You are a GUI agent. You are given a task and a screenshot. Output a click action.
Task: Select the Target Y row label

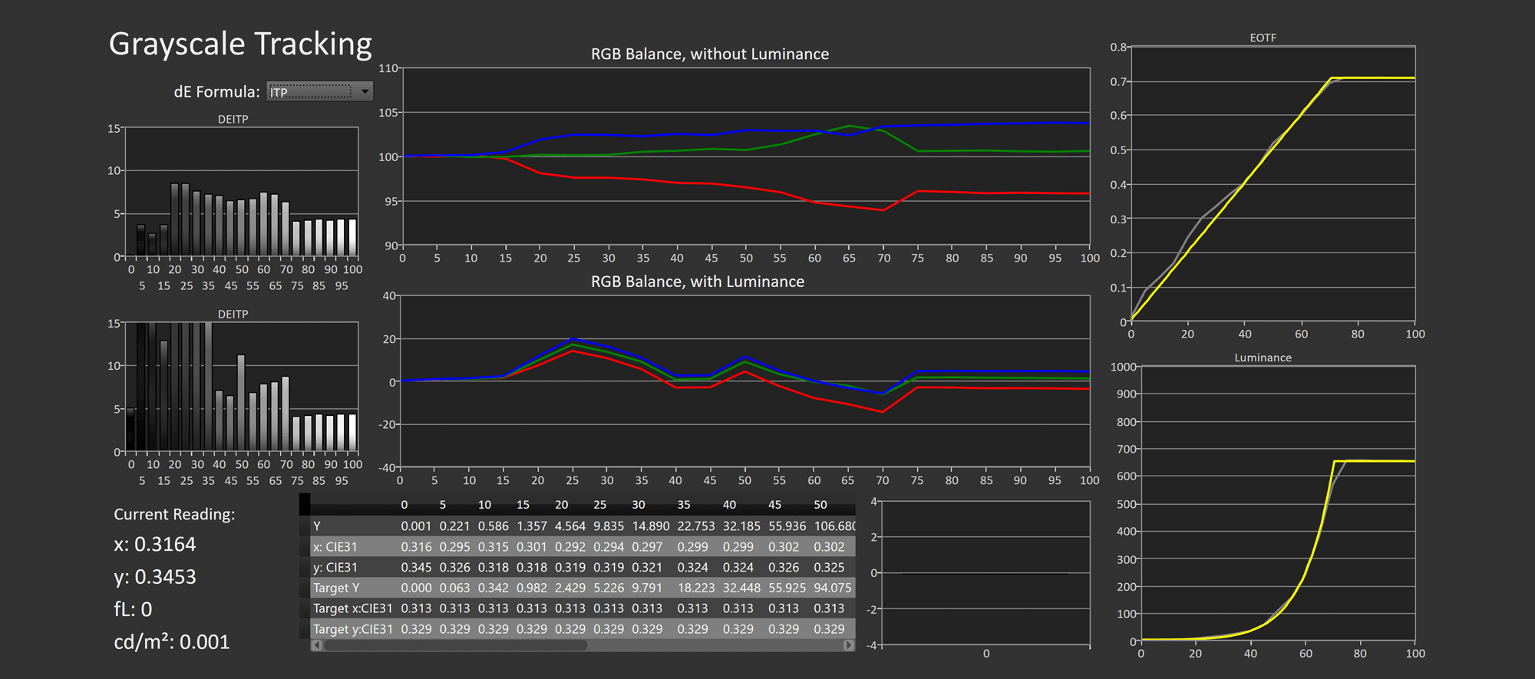335,588
